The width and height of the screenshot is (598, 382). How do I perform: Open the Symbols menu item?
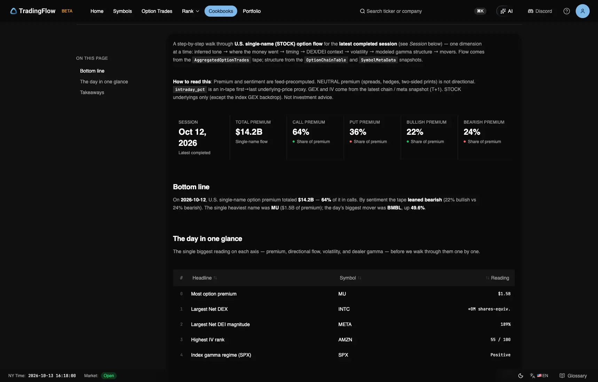click(123, 11)
